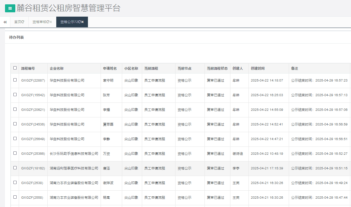Select checkbox for GXGZF(15542) row
Screen dimensions: 351x207
pos(15,95)
